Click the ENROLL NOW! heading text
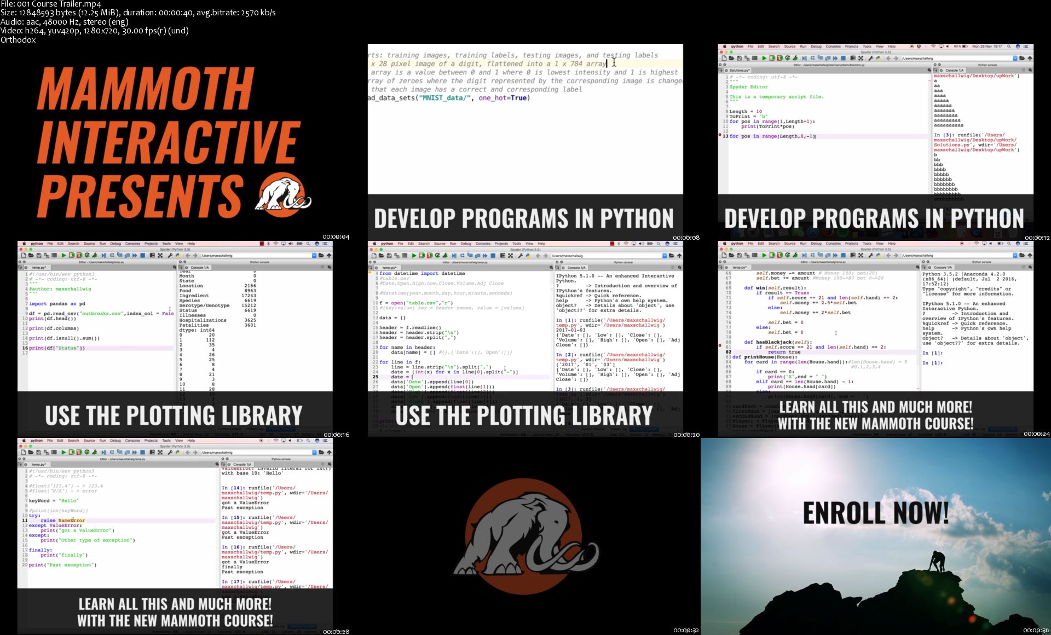The image size is (1051, 635). point(876,513)
